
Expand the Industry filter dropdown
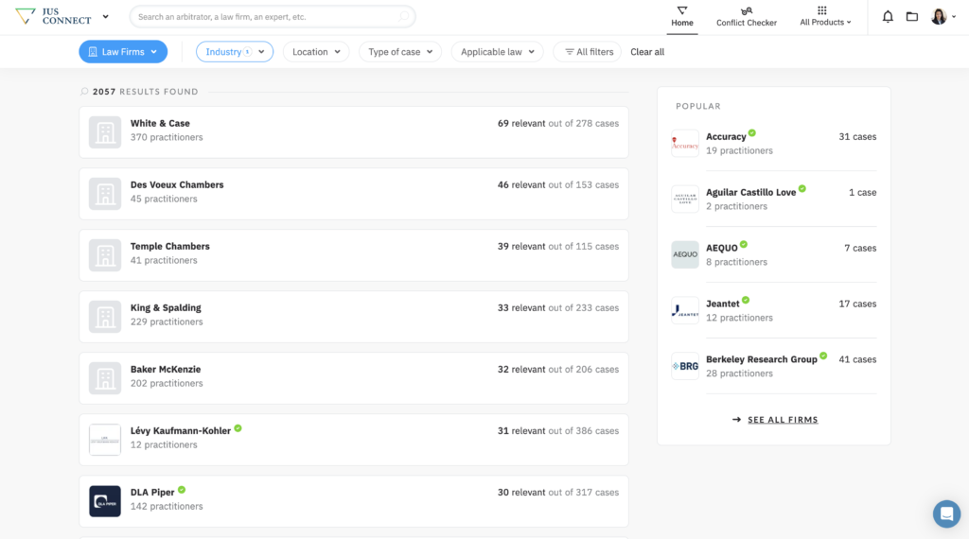click(x=235, y=52)
